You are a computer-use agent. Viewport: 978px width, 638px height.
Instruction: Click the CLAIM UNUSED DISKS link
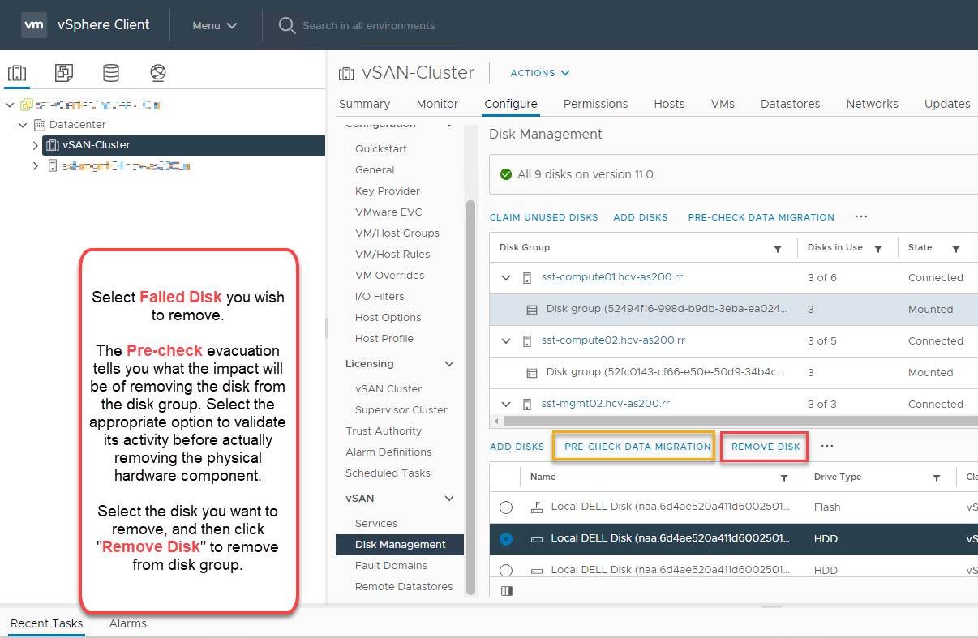pyautogui.click(x=544, y=216)
